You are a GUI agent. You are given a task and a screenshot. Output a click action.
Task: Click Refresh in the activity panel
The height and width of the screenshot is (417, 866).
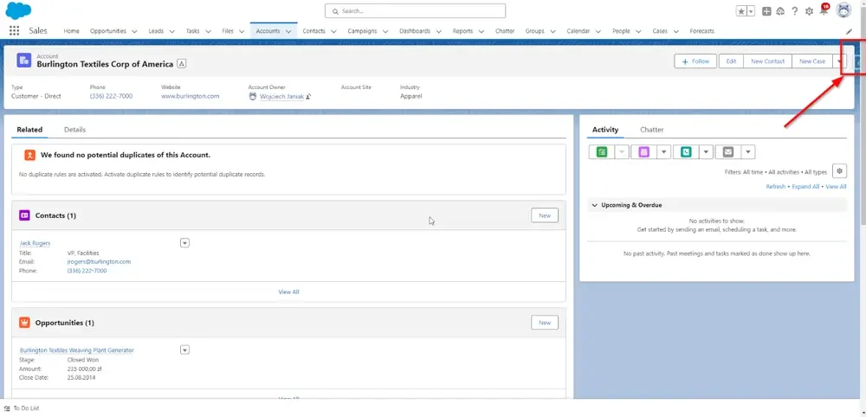coord(775,187)
